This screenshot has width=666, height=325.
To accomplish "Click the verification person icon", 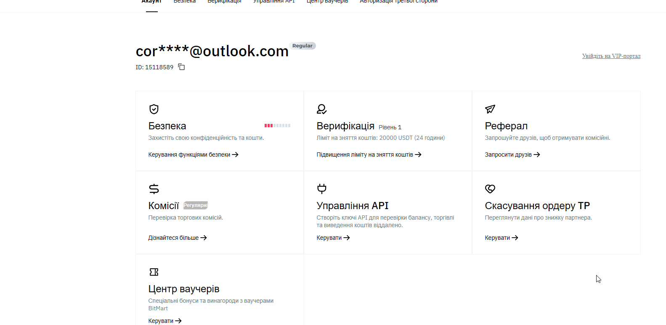I will (x=322, y=109).
